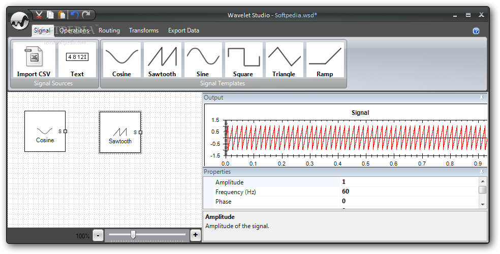Click the zoom in plus button
Viewport: 500px width, 254px height.
pyautogui.click(x=196, y=236)
